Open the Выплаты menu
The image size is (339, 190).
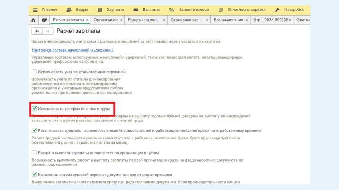[x=151, y=9]
